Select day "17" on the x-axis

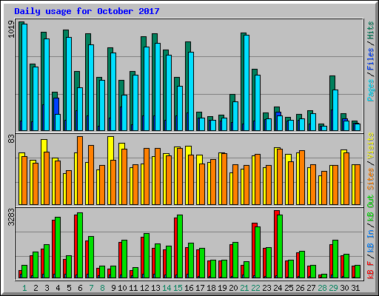click(200, 288)
